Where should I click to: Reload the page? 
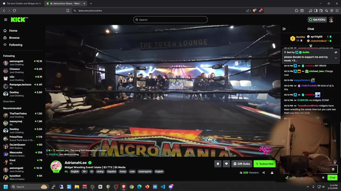14,11
